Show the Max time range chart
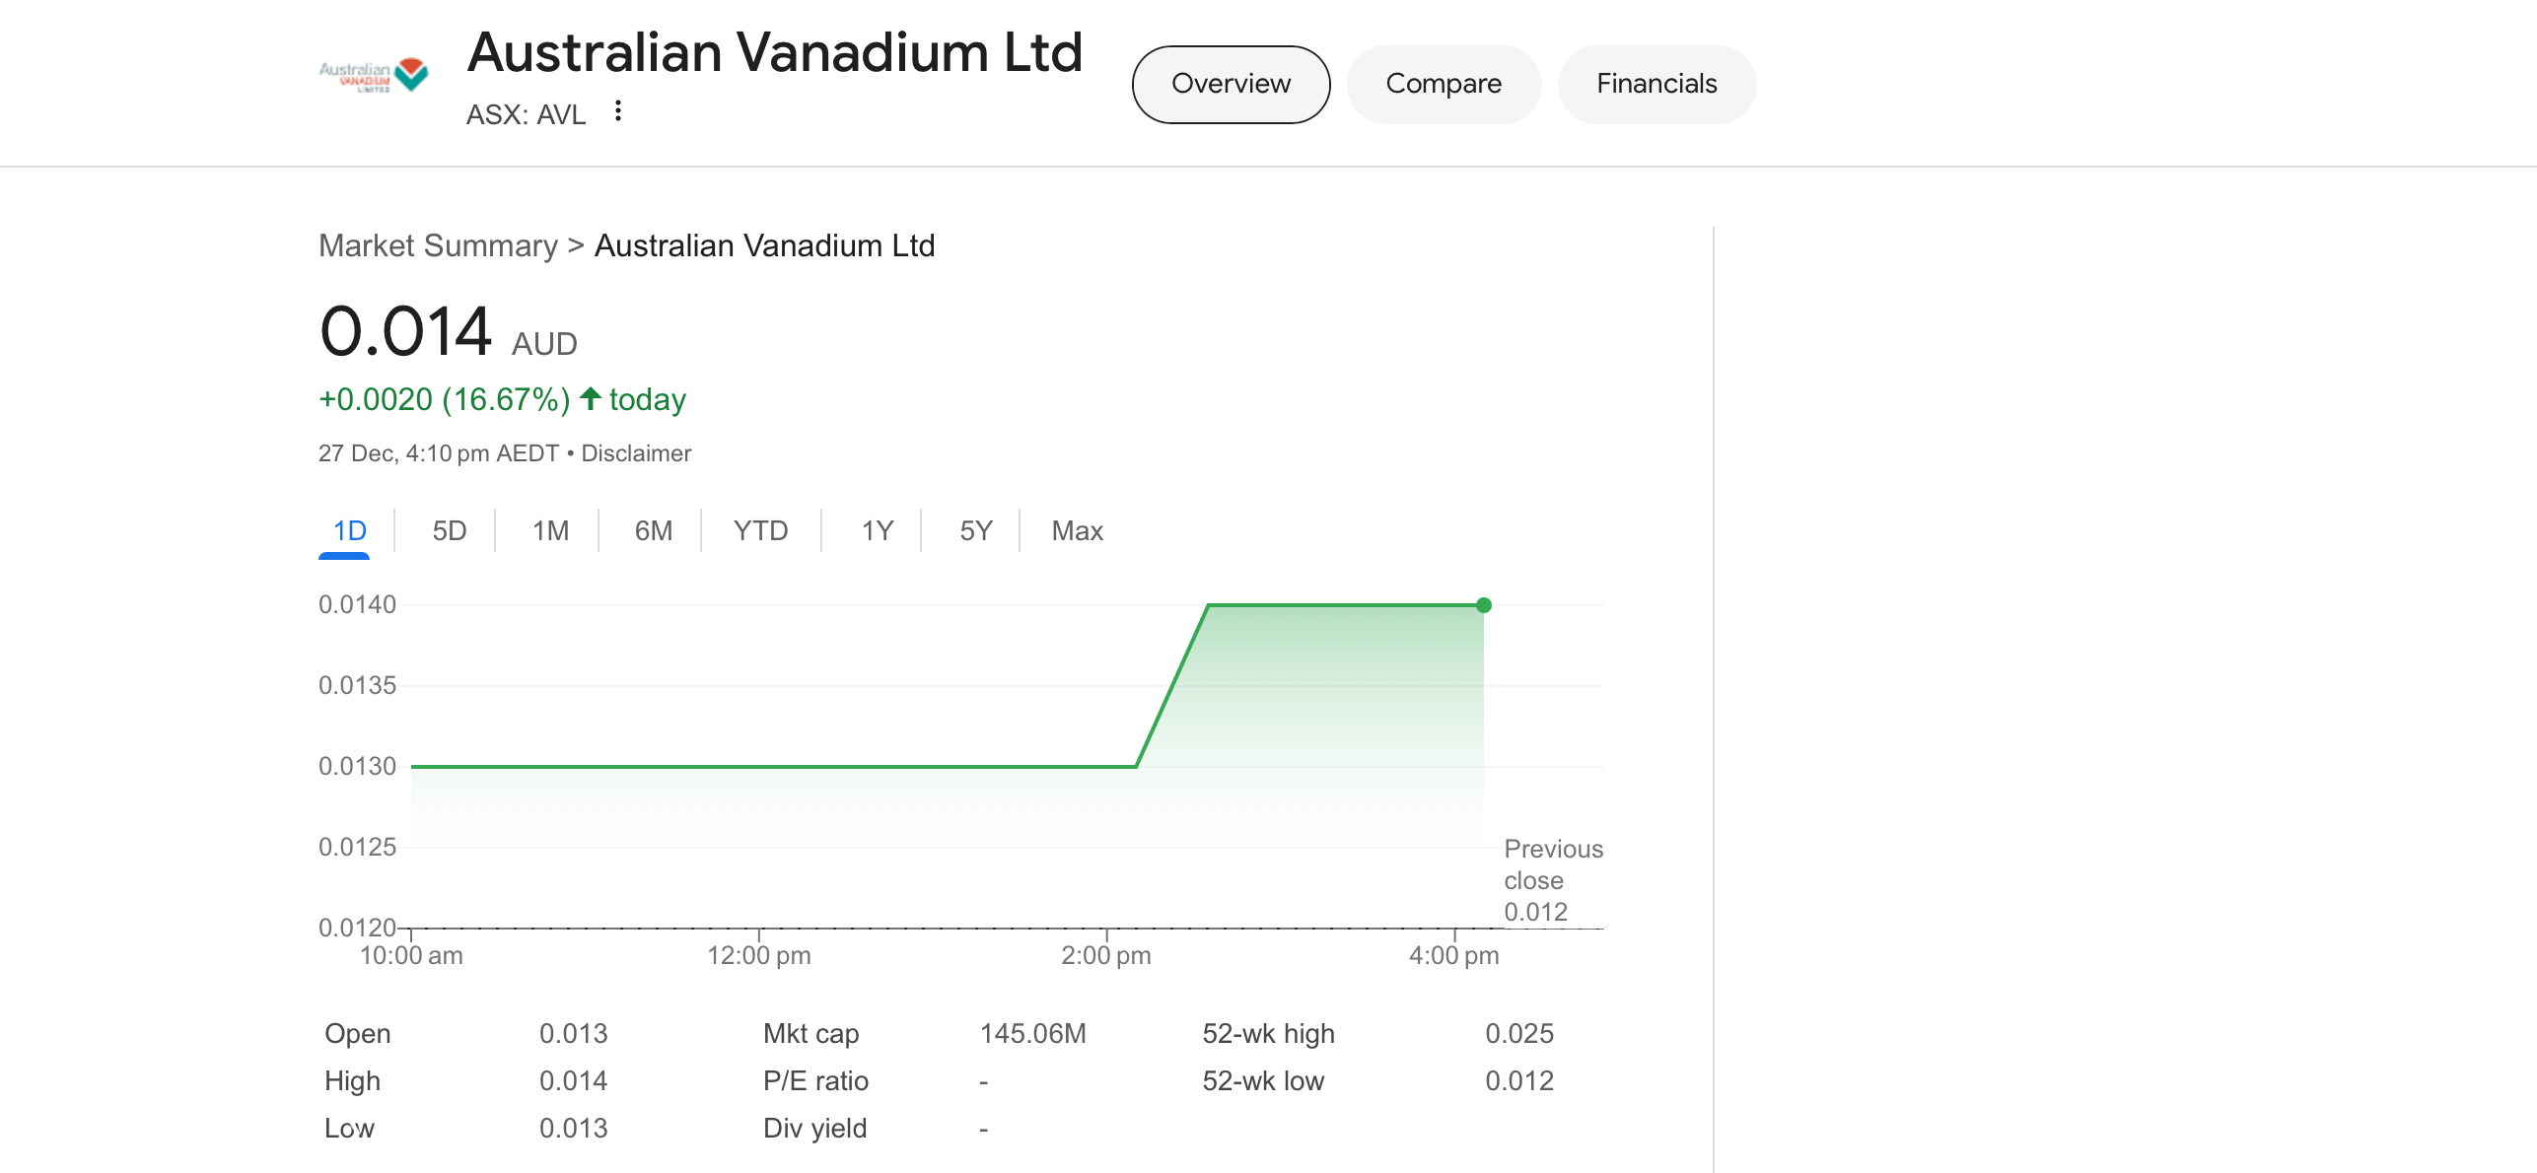The height and width of the screenshot is (1173, 2537). (1077, 531)
